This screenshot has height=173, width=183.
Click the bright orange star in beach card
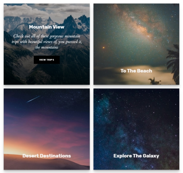point(103,48)
